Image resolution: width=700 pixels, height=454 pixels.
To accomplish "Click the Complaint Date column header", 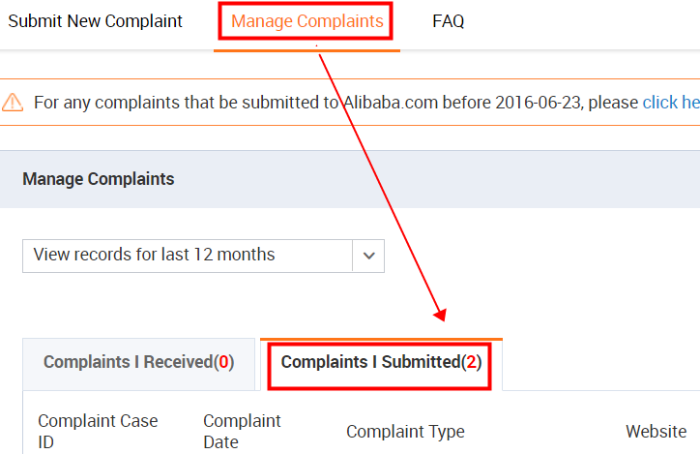I will (242, 432).
